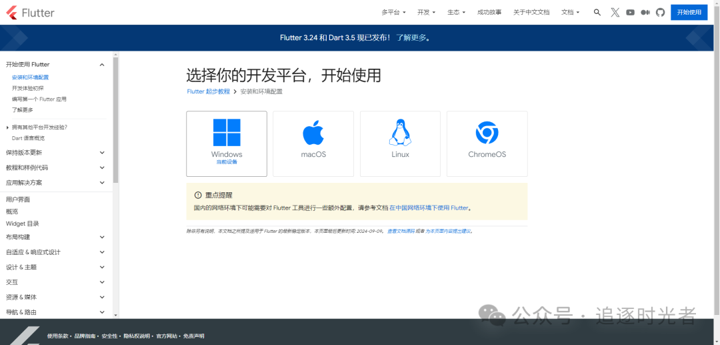Go to 成功故事 in the navbar
Image resolution: width=720 pixels, height=345 pixels.
489,13
